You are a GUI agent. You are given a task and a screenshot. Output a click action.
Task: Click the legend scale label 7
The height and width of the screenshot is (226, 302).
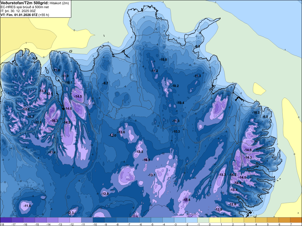291,224
